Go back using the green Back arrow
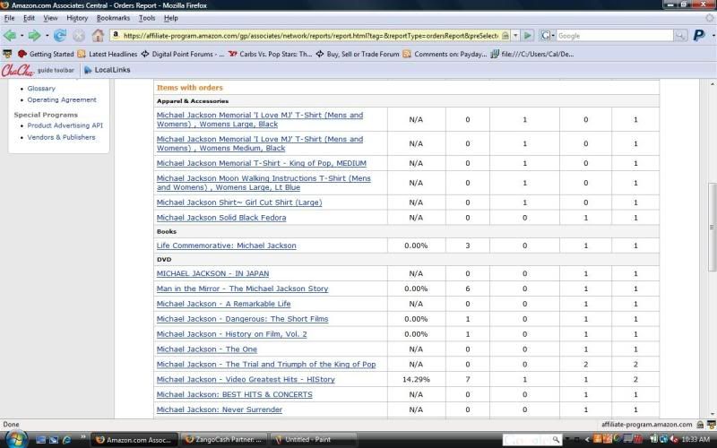717x448 pixels. coord(10,35)
